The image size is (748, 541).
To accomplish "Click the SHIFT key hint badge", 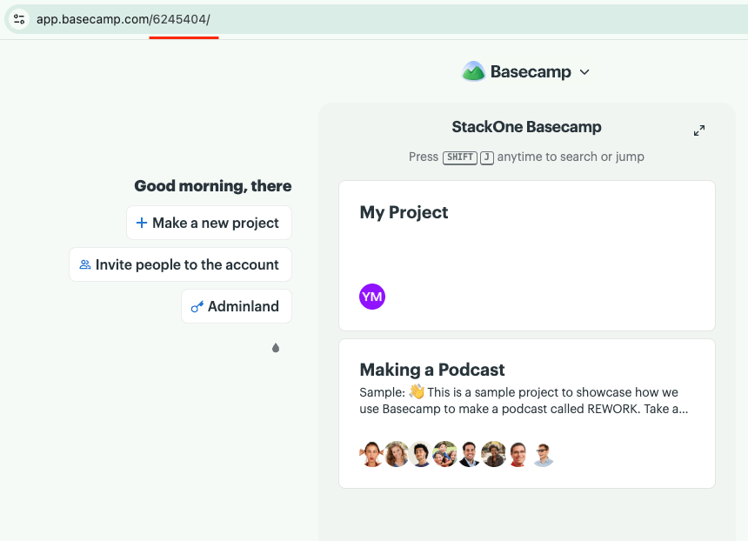I will [x=460, y=157].
